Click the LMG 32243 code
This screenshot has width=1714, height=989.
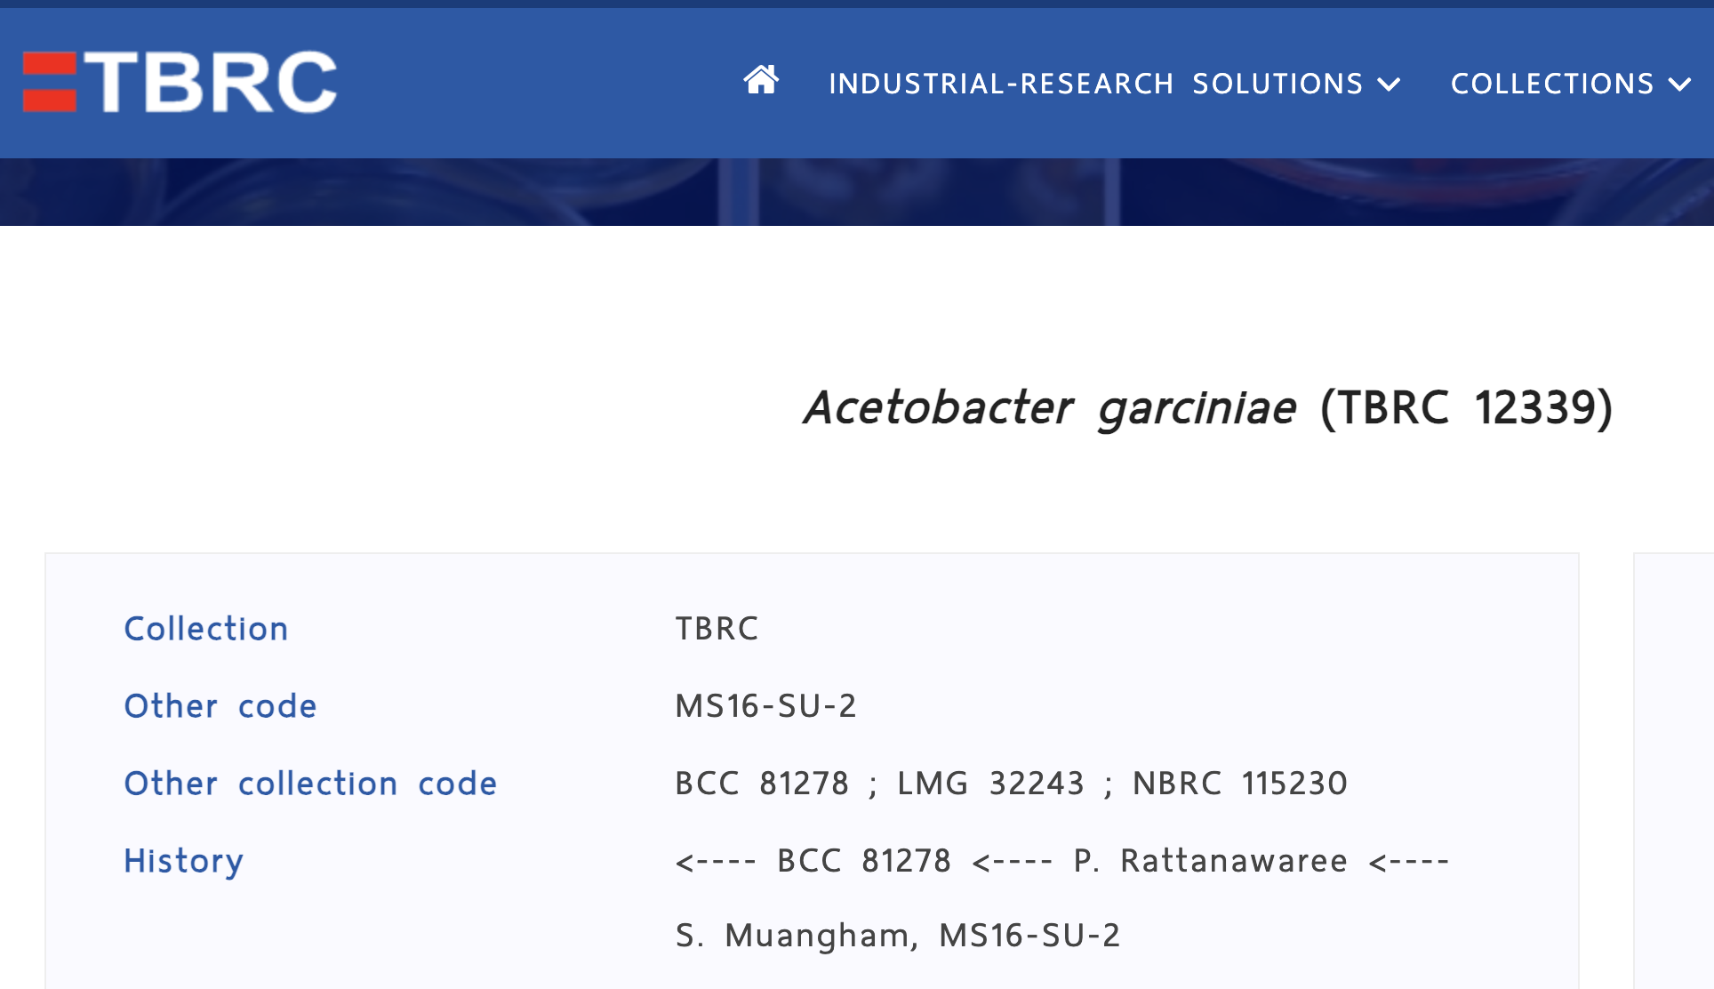pos(991,784)
